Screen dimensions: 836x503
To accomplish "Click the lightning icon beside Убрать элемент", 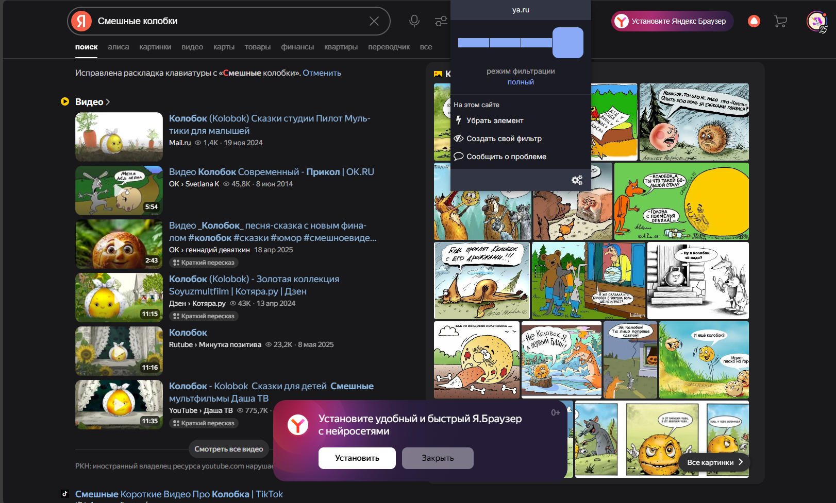I will point(458,120).
